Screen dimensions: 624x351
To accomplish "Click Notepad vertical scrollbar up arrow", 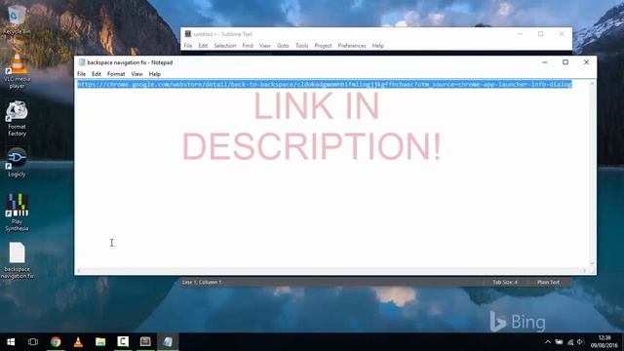I will coord(592,84).
